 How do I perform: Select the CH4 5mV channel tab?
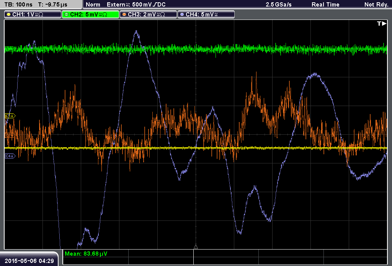pyautogui.click(x=206, y=15)
